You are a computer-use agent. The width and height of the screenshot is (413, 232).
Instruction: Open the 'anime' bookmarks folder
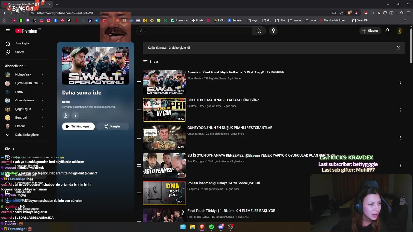pyautogui.click(x=295, y=20)
